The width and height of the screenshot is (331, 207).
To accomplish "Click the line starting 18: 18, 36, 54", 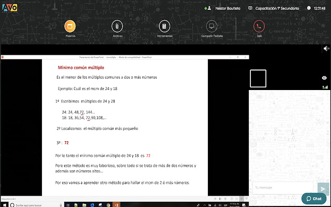I will (x=84, y=117).
